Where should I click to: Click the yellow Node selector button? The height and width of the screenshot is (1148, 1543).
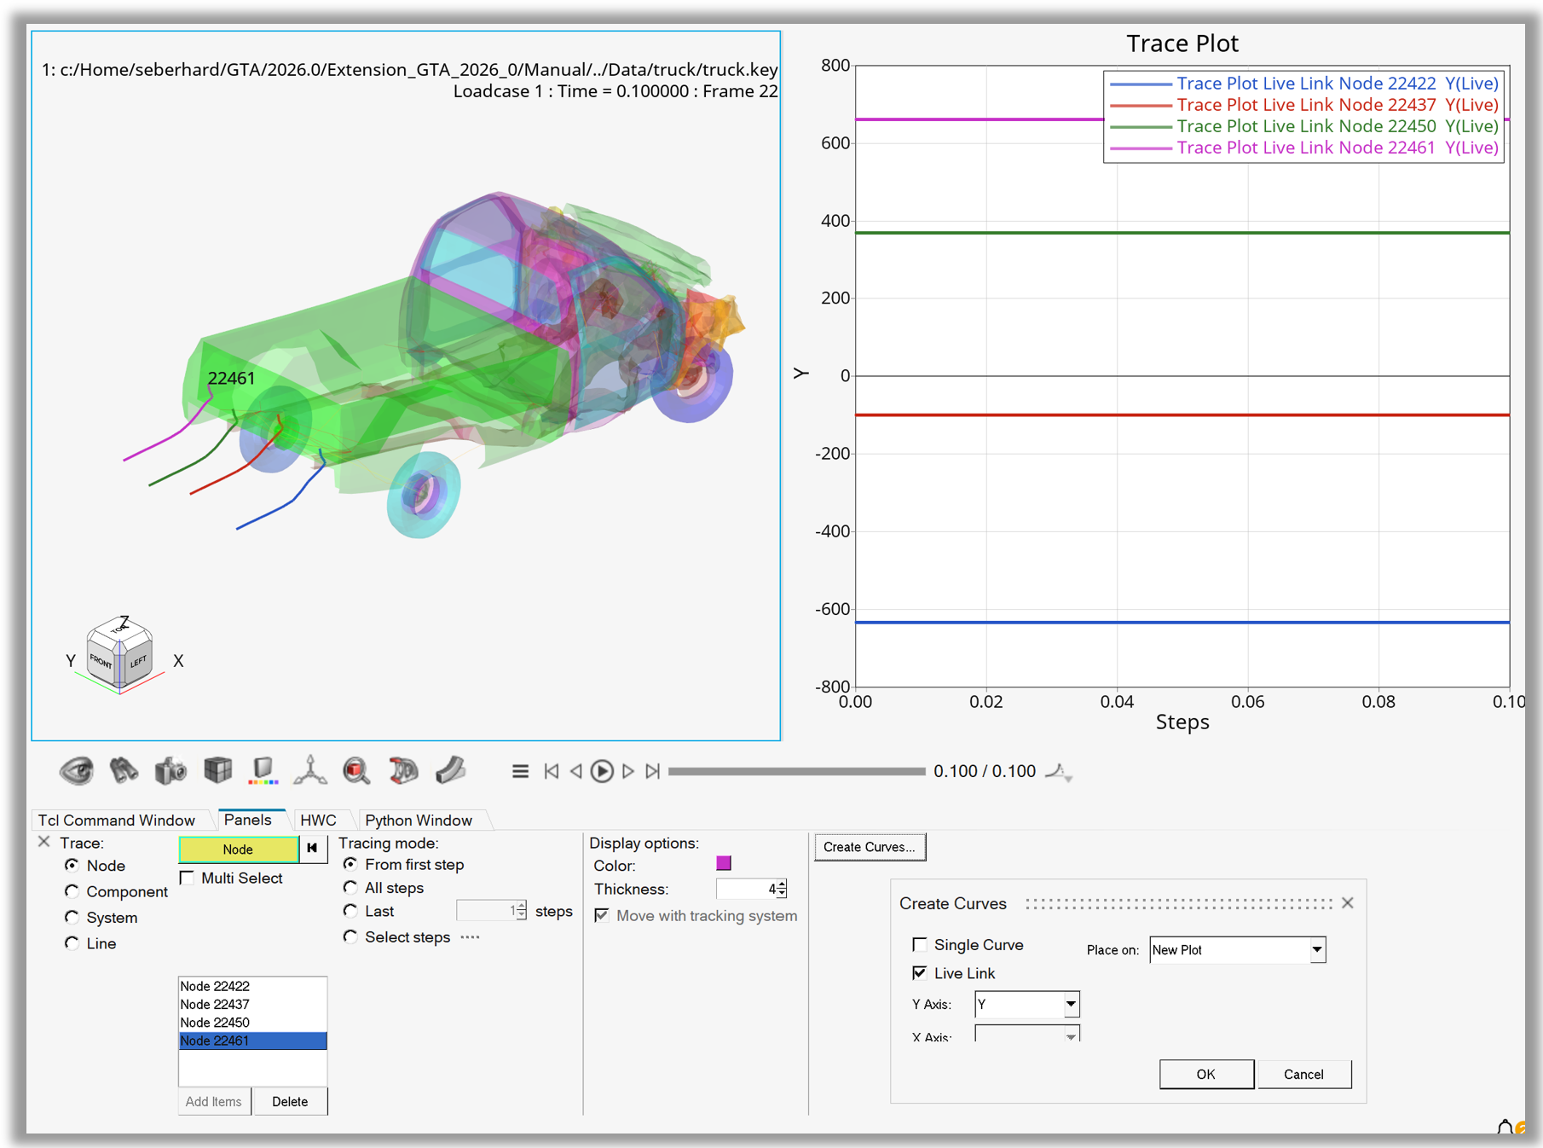click(238, 849)
